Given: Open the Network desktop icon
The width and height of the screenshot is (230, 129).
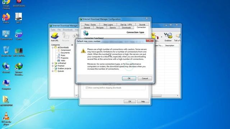Looking at the screenshot, I should coord(6,68).
